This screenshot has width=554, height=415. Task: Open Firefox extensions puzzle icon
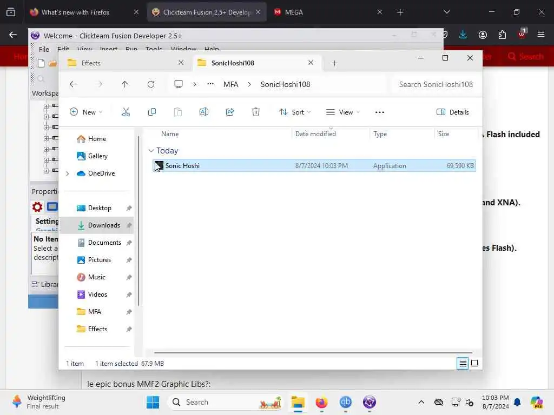[502, 35]
